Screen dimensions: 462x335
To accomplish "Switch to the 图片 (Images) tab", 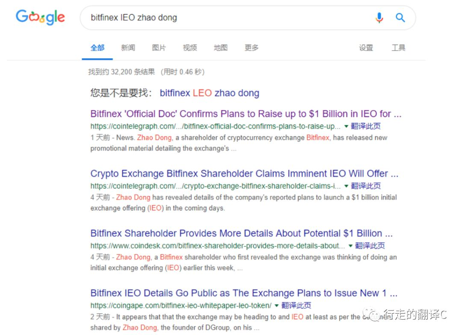I will [159, 48].
